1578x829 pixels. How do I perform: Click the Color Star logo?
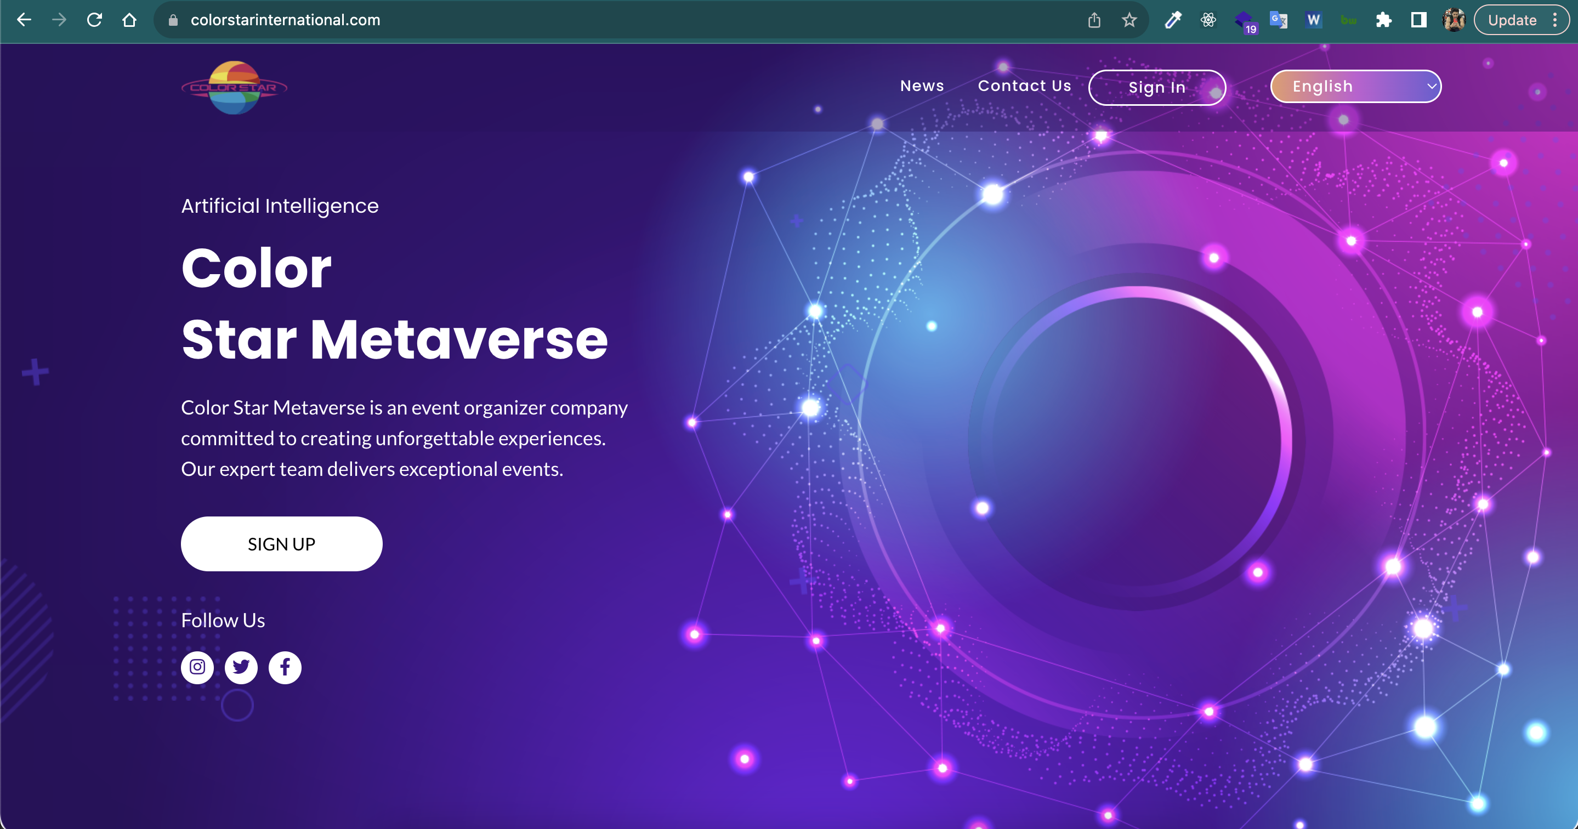[x=234, y=88]
